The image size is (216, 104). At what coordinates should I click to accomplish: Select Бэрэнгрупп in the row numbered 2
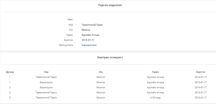tap(46, 88)
